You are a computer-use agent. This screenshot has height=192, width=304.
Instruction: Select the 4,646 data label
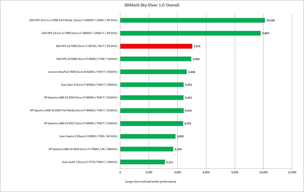pos(192,72)
